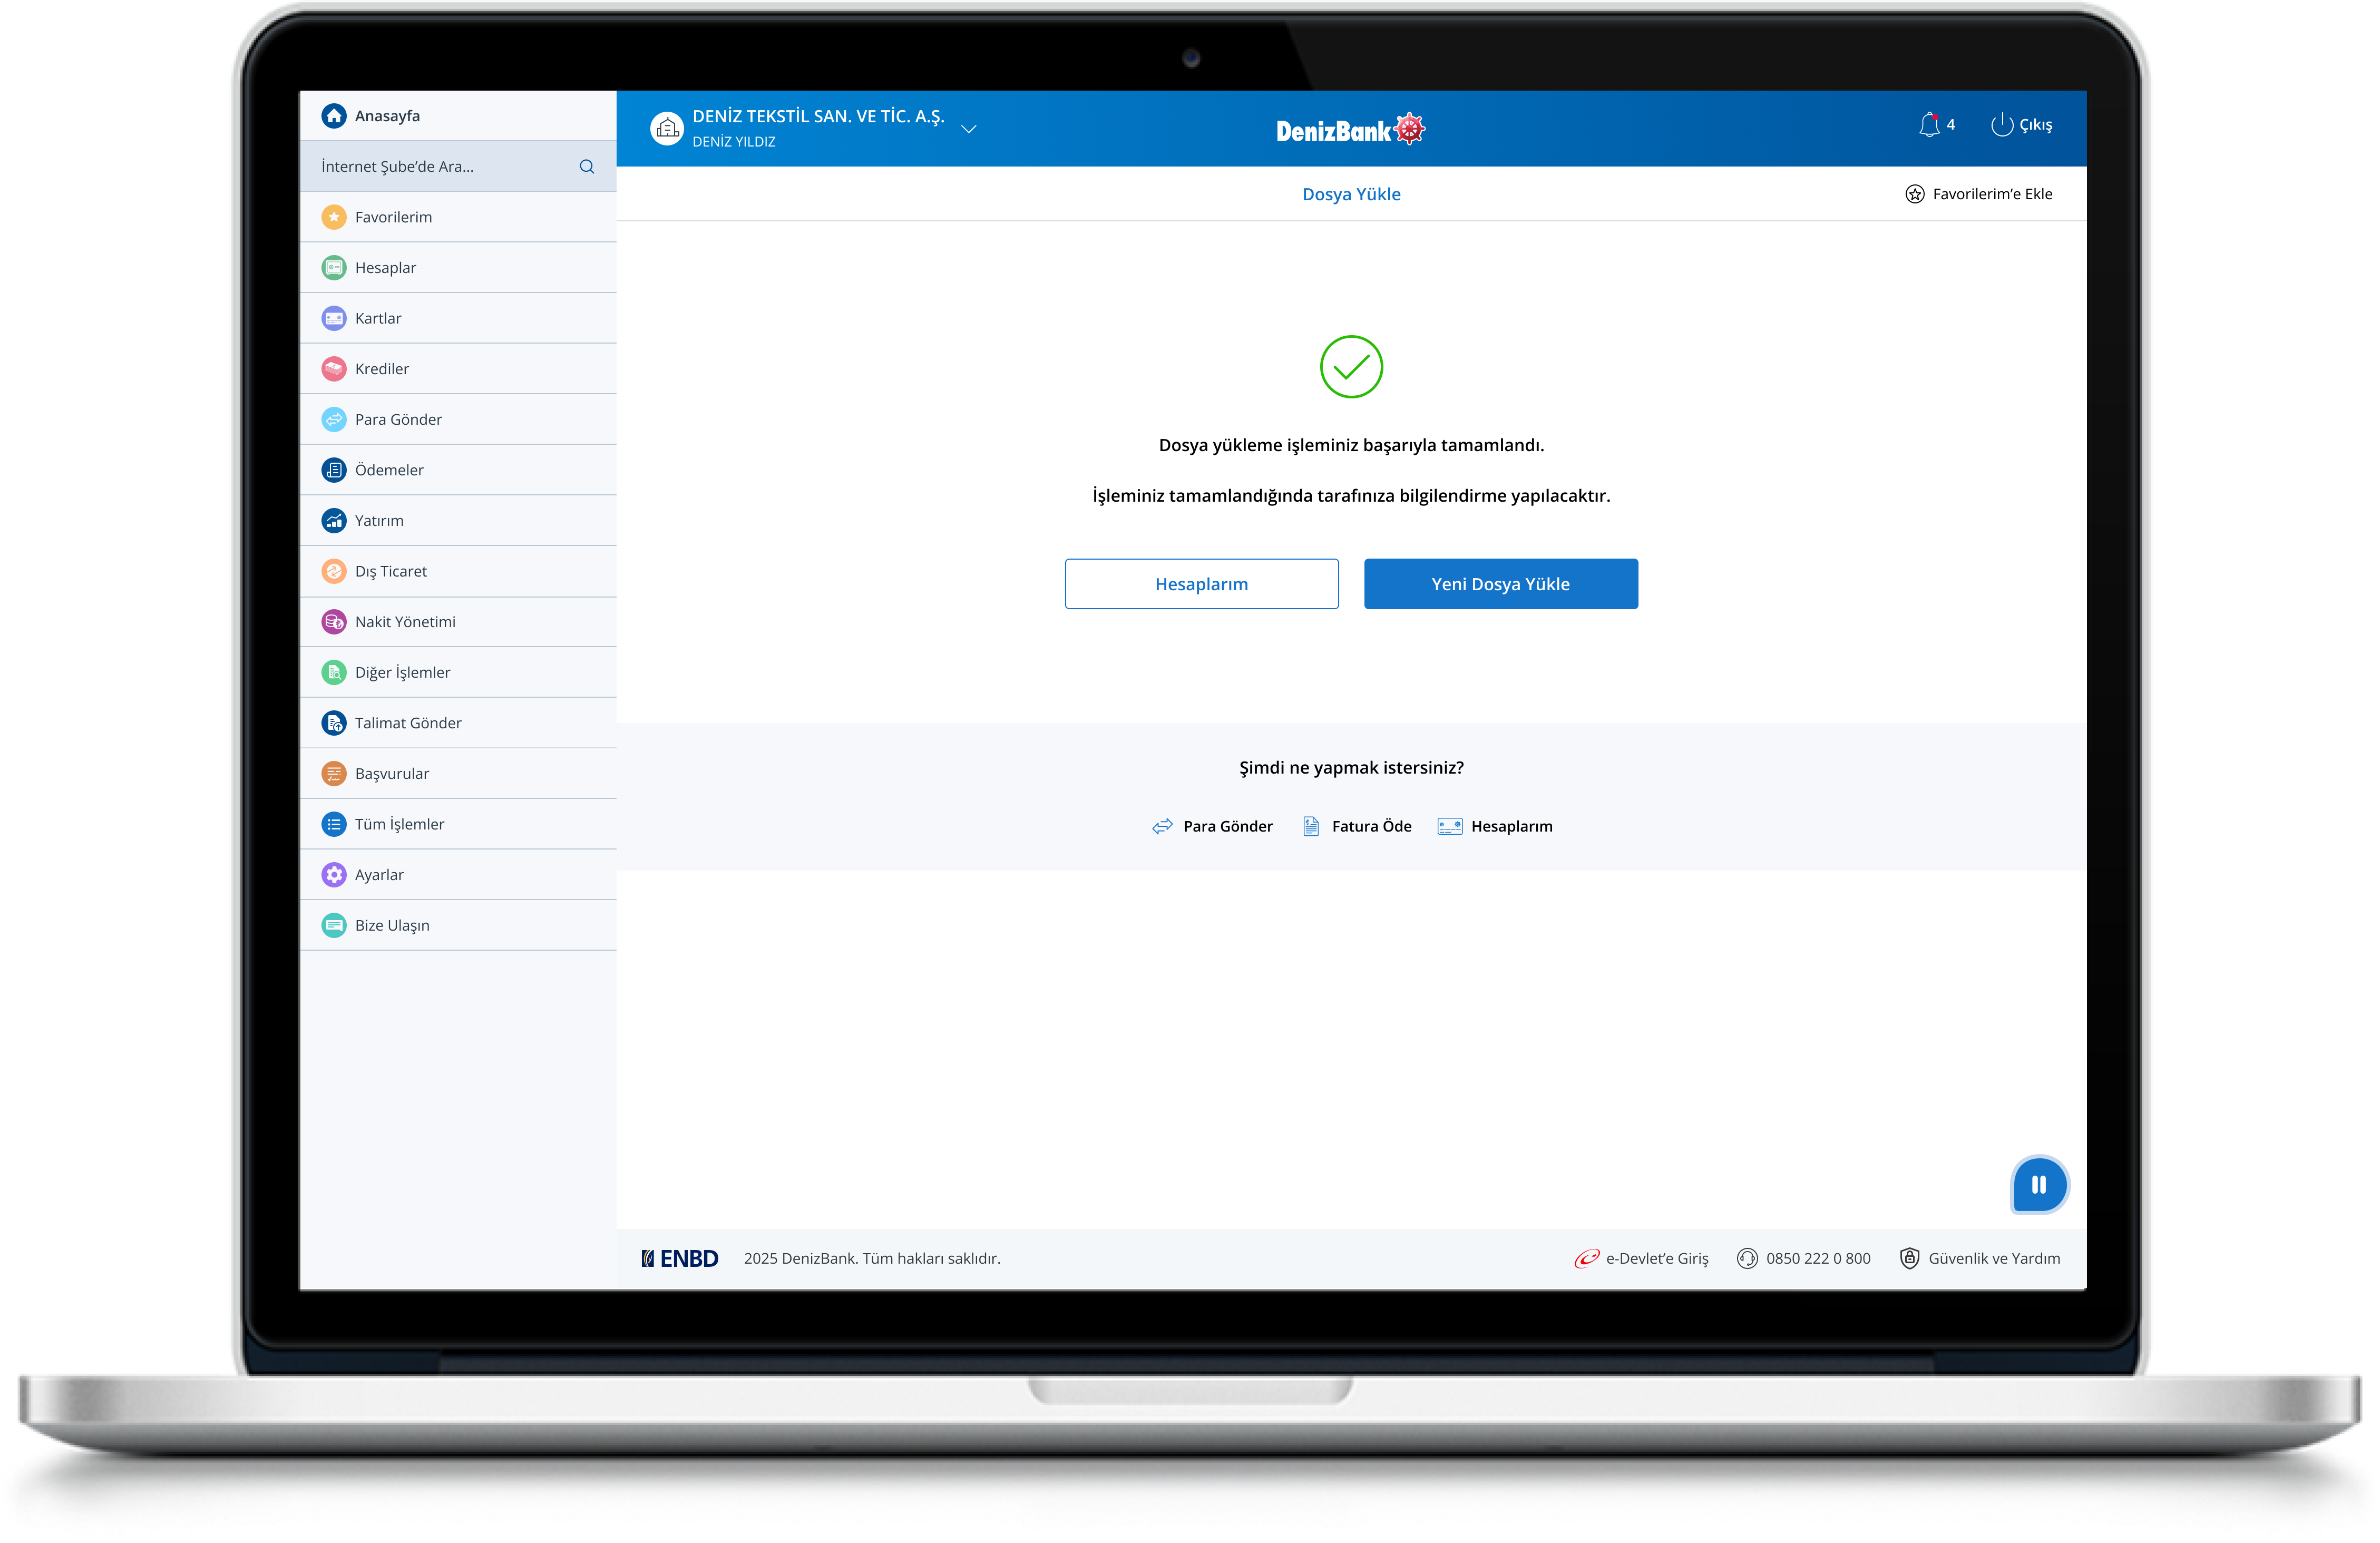This screenshot has height=1543, width=2380.
Task: Go to Anasayfa from the sidebar
Action: (x=387, y=116)
